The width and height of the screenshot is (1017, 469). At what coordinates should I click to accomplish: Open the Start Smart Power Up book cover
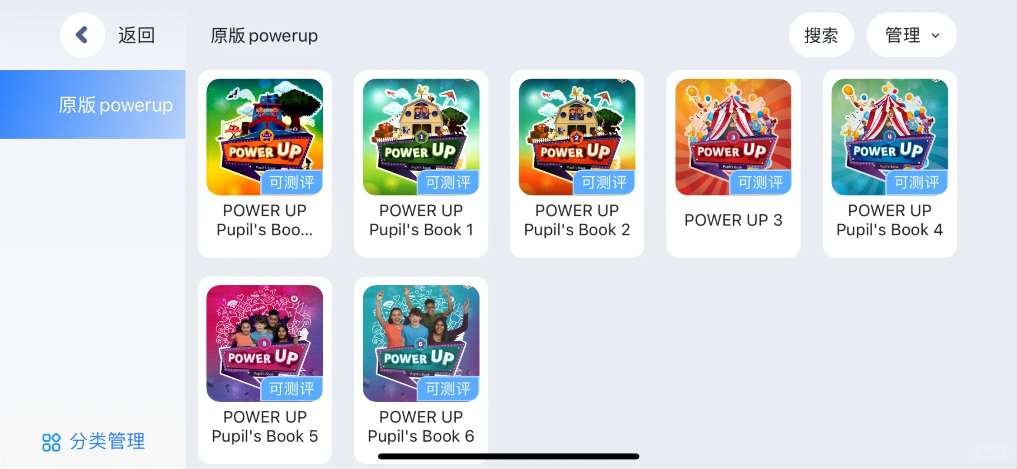(x=265, y=137)
